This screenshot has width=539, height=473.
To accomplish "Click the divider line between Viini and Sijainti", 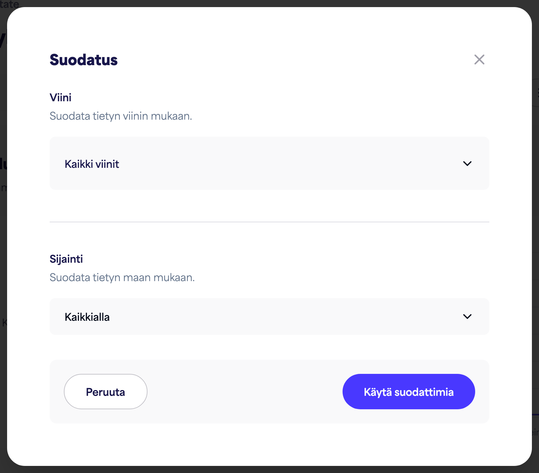I will (x=269, y=222).
